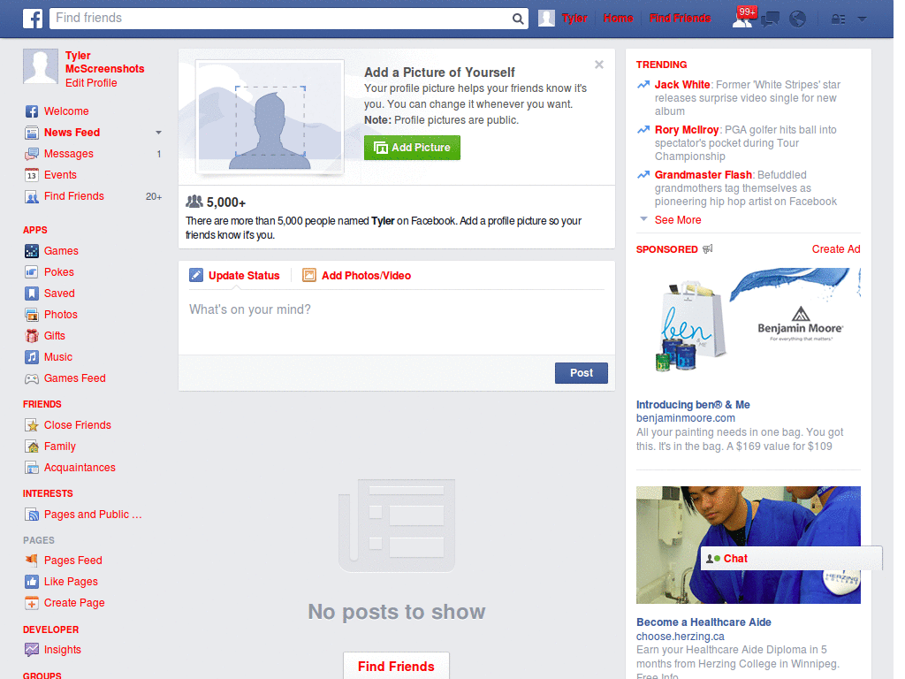The width and height of the screenshot is (905, 679).
Task: Click the What's on your mind field
Action: click(x=397, y=322)
